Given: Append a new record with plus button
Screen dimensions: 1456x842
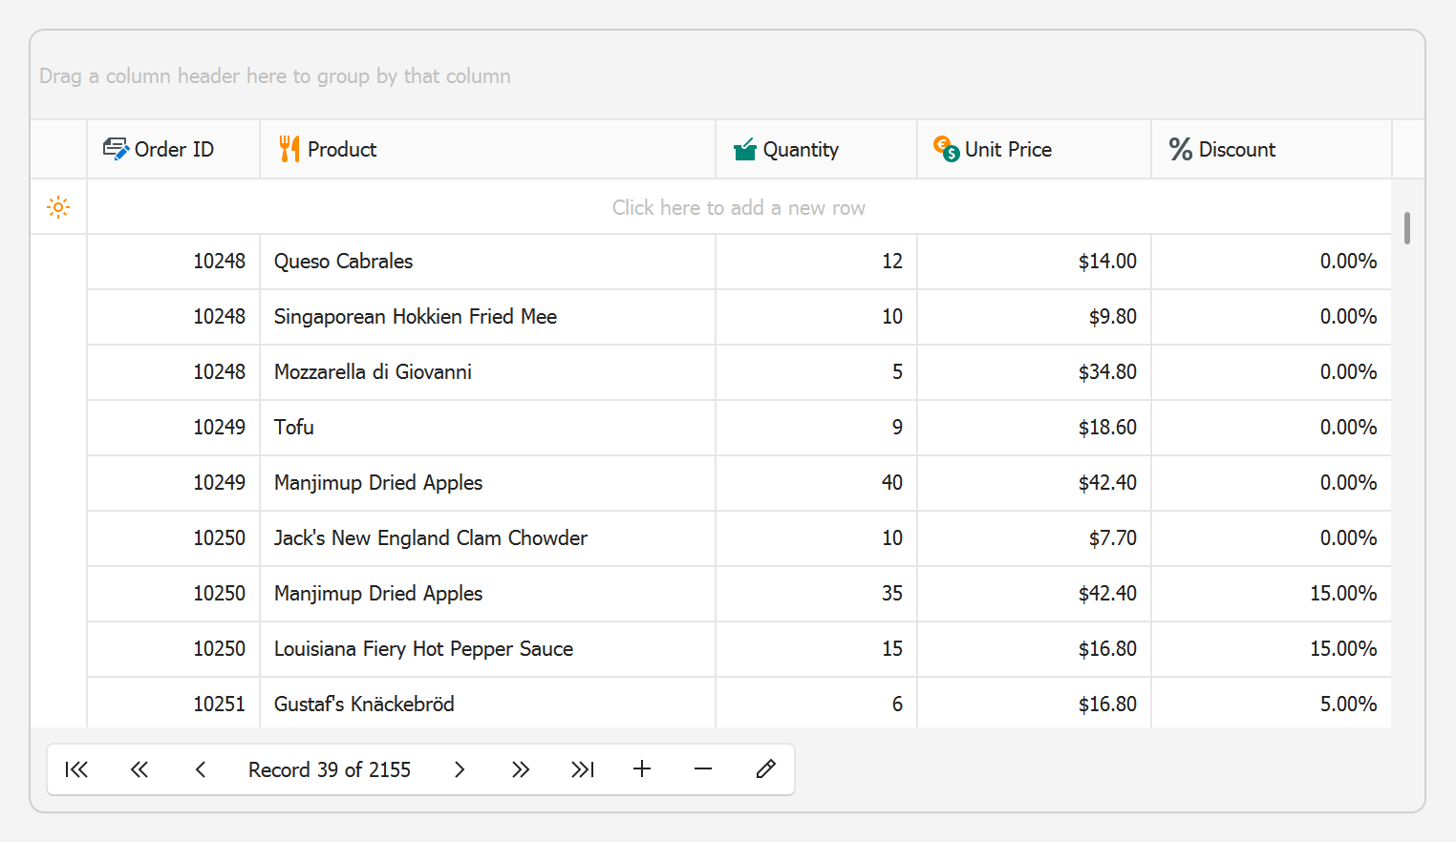Looking at the screenshot, I should click(642, 769).
